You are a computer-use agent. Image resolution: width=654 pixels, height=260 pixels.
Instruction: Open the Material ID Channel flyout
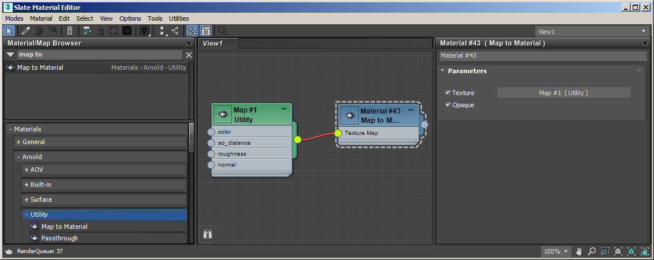(144, 31)
